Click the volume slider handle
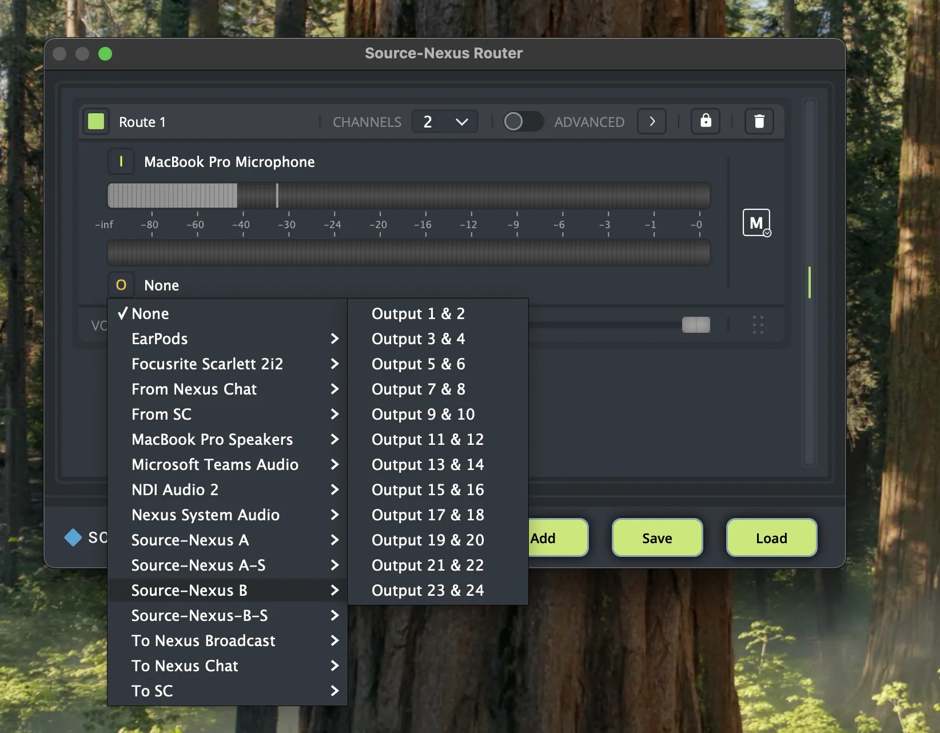This screenshot has width=940, height=733. click(696, 325)
